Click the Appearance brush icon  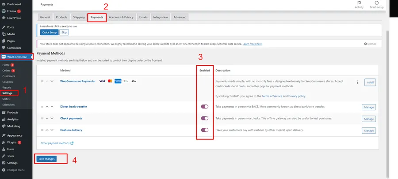coord(4,135)
